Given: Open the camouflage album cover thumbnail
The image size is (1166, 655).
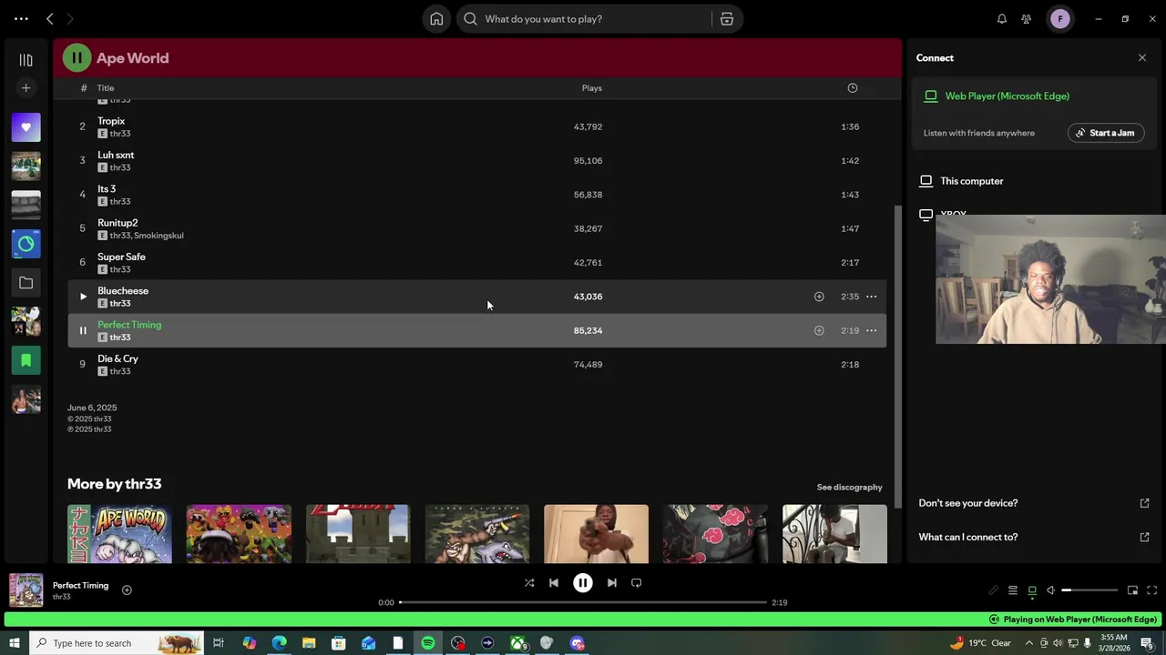Looking at the screenshot, I should pyautogui.click(x=477, y=534).
